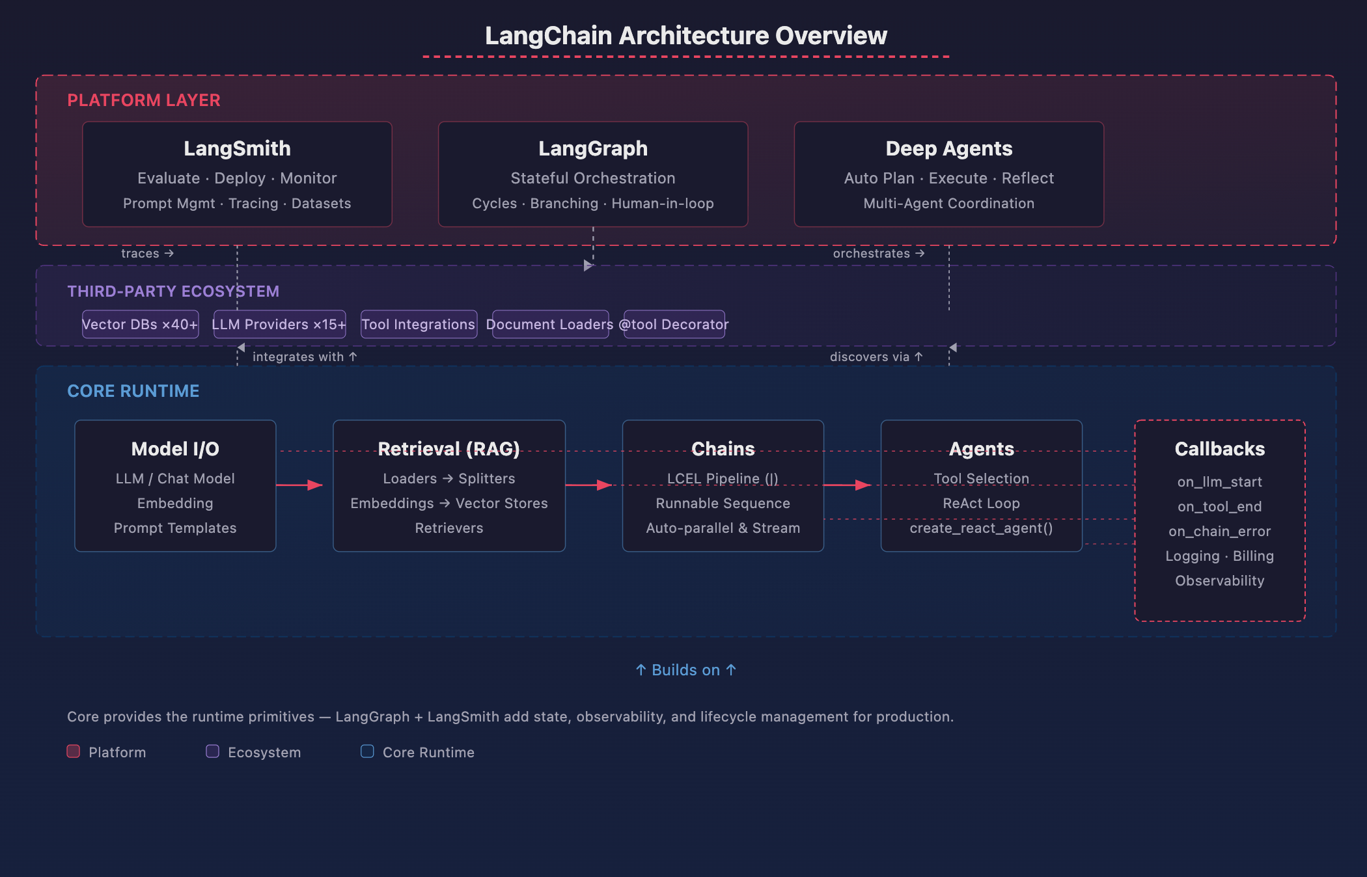Select the Model I/O component box

175,485
